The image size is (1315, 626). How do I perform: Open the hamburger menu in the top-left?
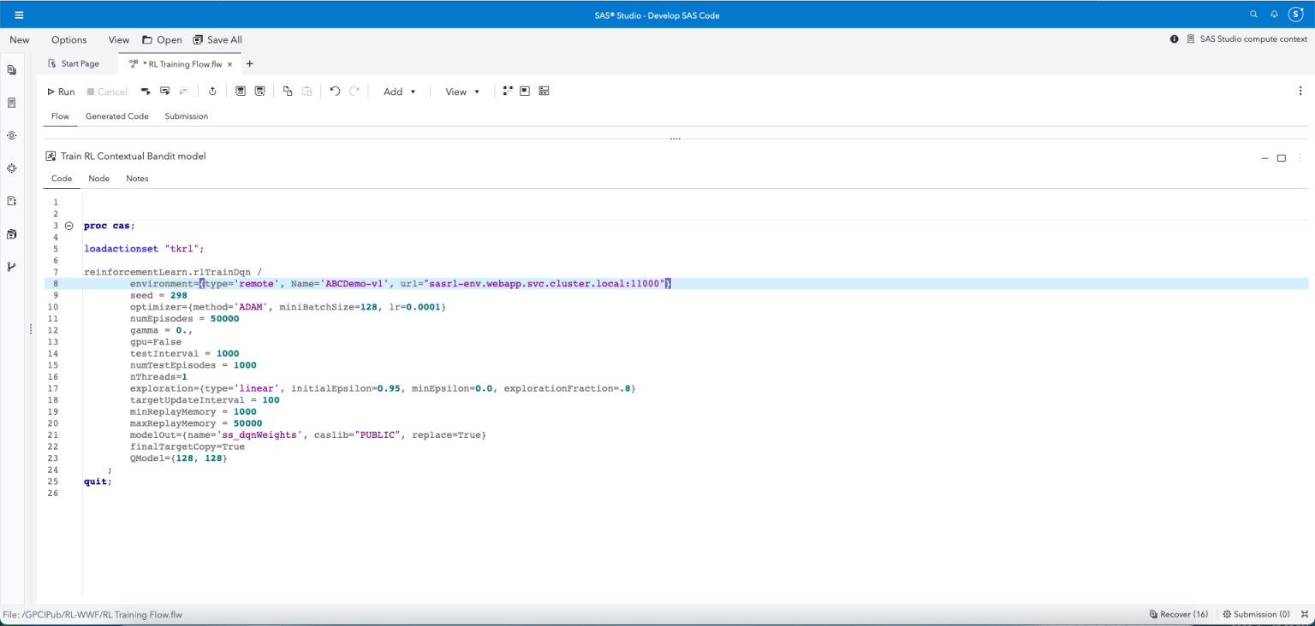[19, 15]
